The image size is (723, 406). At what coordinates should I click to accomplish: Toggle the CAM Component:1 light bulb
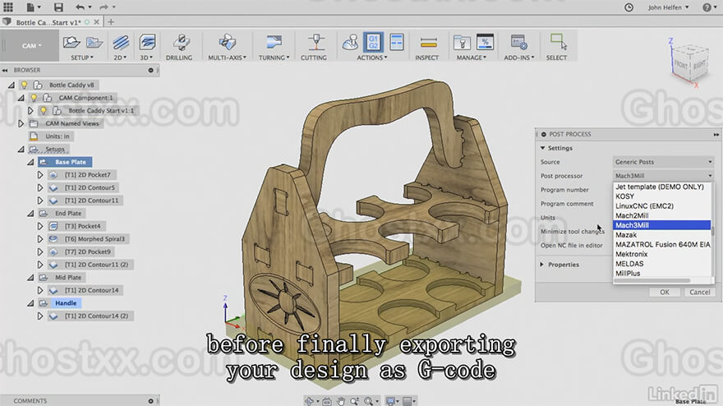[x=34, y=98]
